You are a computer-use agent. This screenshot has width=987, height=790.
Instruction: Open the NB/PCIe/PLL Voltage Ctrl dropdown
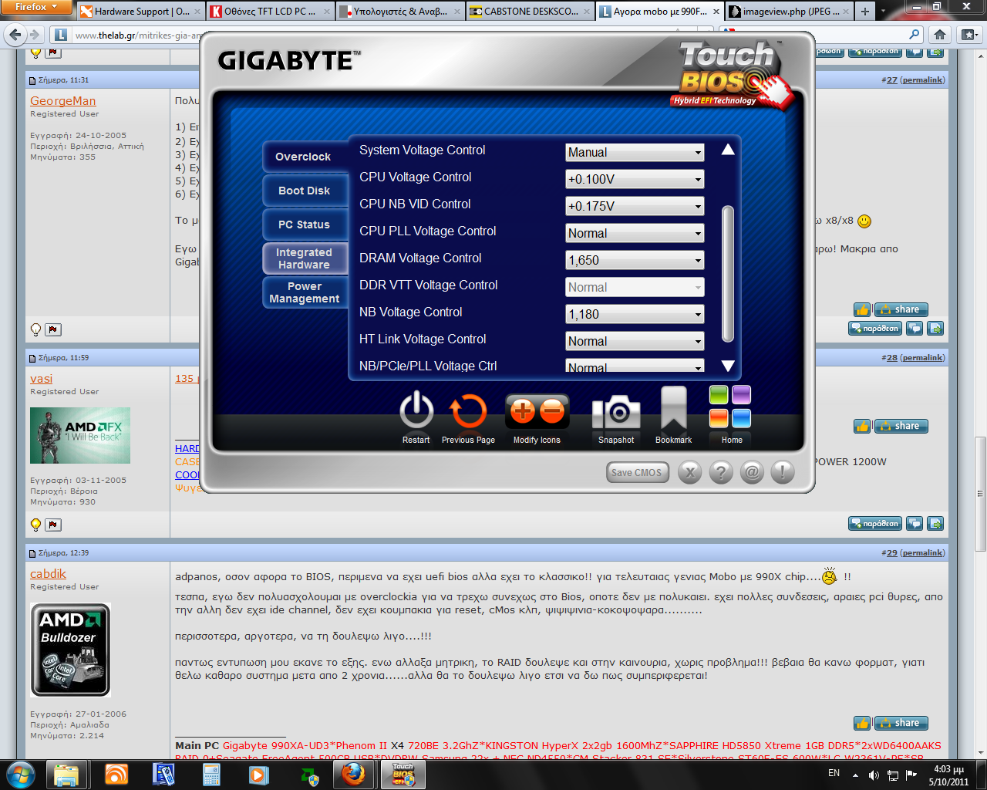click(635, 366)
